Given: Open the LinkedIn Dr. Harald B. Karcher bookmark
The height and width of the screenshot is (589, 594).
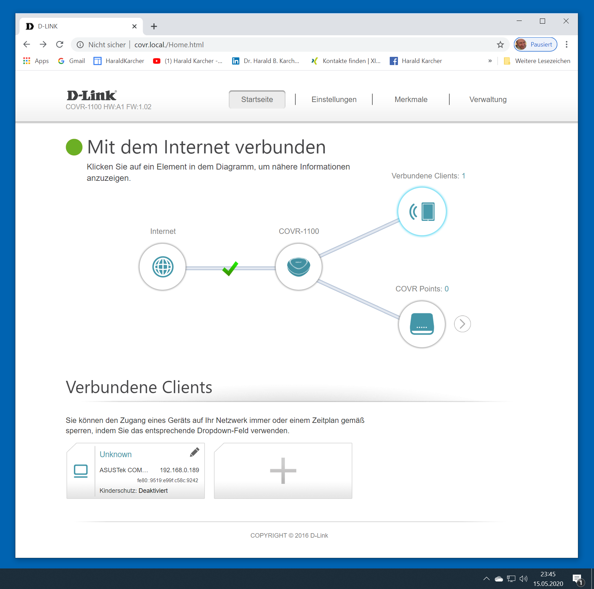Looking at the screenshot, I should [266, 61].
